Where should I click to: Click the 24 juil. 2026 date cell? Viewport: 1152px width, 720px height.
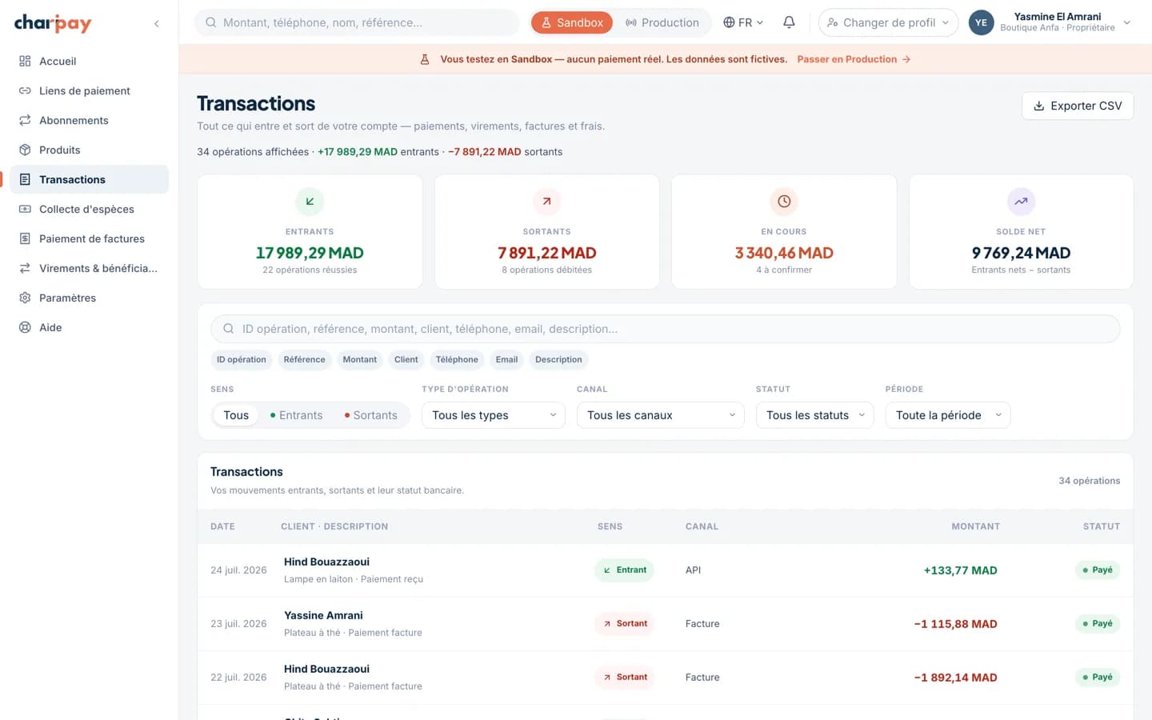pyautogui.click(x=238, y=570)
